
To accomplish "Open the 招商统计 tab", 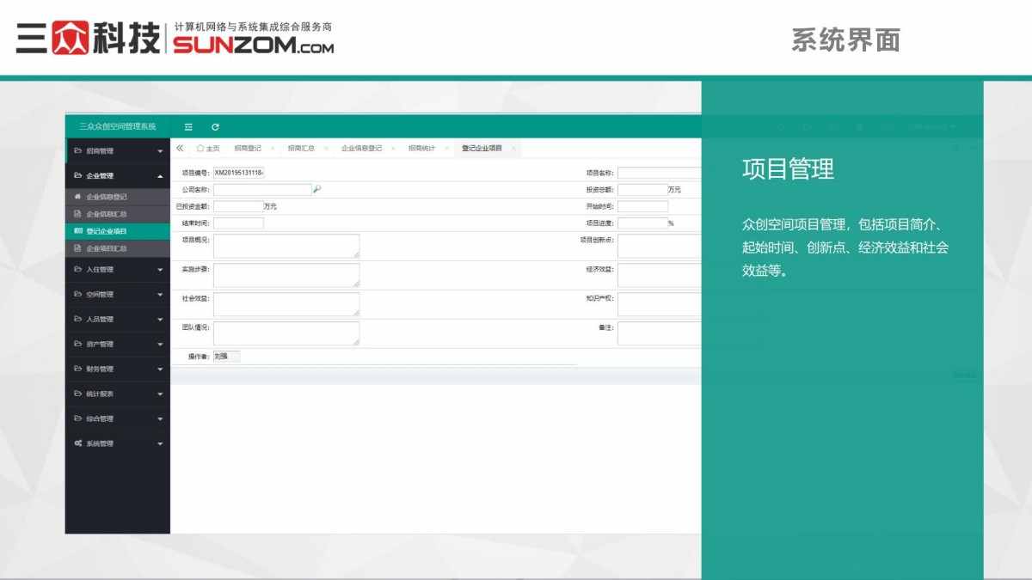I will tap(420, 148).
